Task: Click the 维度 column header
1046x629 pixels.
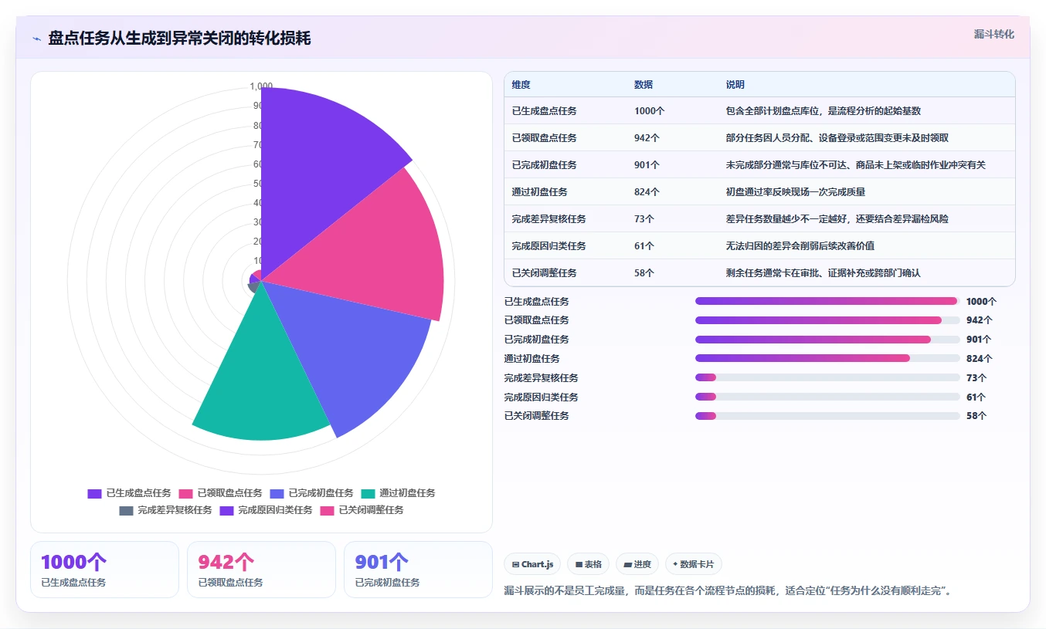Action: [521, 85]
